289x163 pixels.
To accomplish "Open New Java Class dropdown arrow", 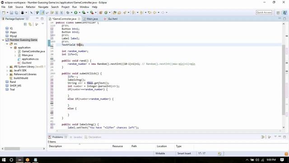I will [x=110, y=13].
